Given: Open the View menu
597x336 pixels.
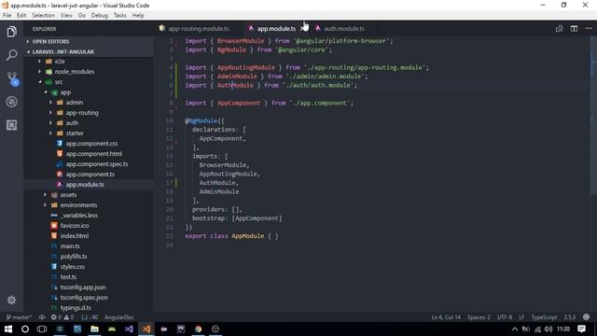Looking at the screenshot, I should 66,15.
